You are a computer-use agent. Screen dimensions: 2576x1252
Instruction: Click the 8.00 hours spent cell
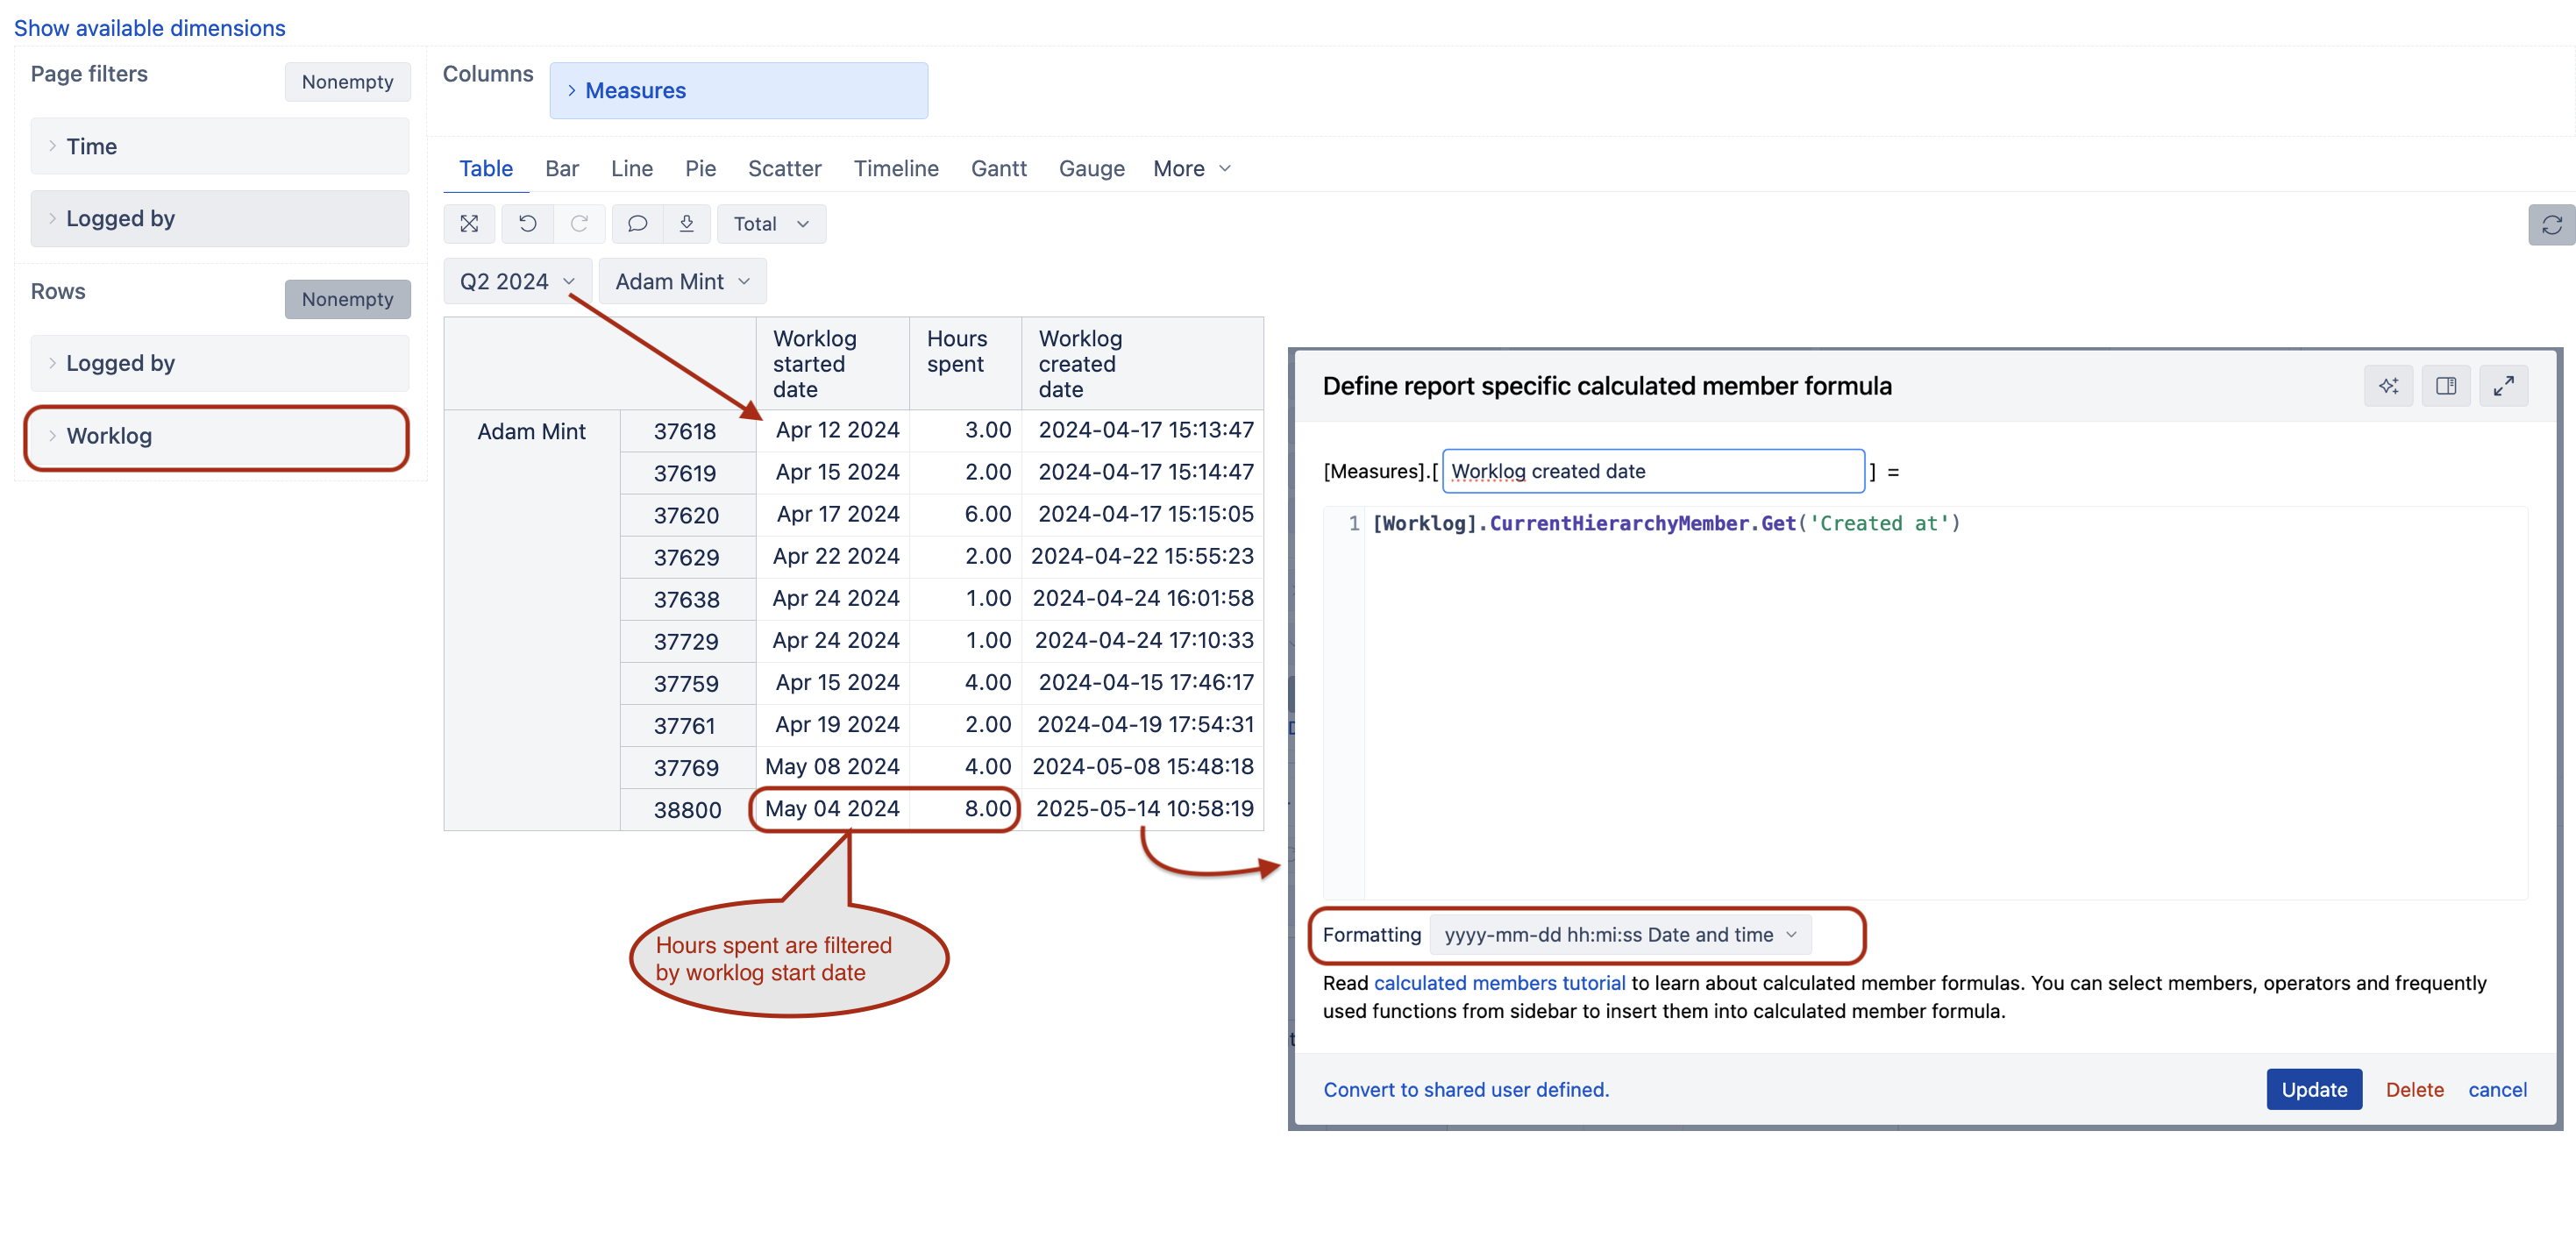click(x=965, y=809)
